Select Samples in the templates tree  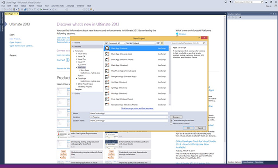coord(78,89)
